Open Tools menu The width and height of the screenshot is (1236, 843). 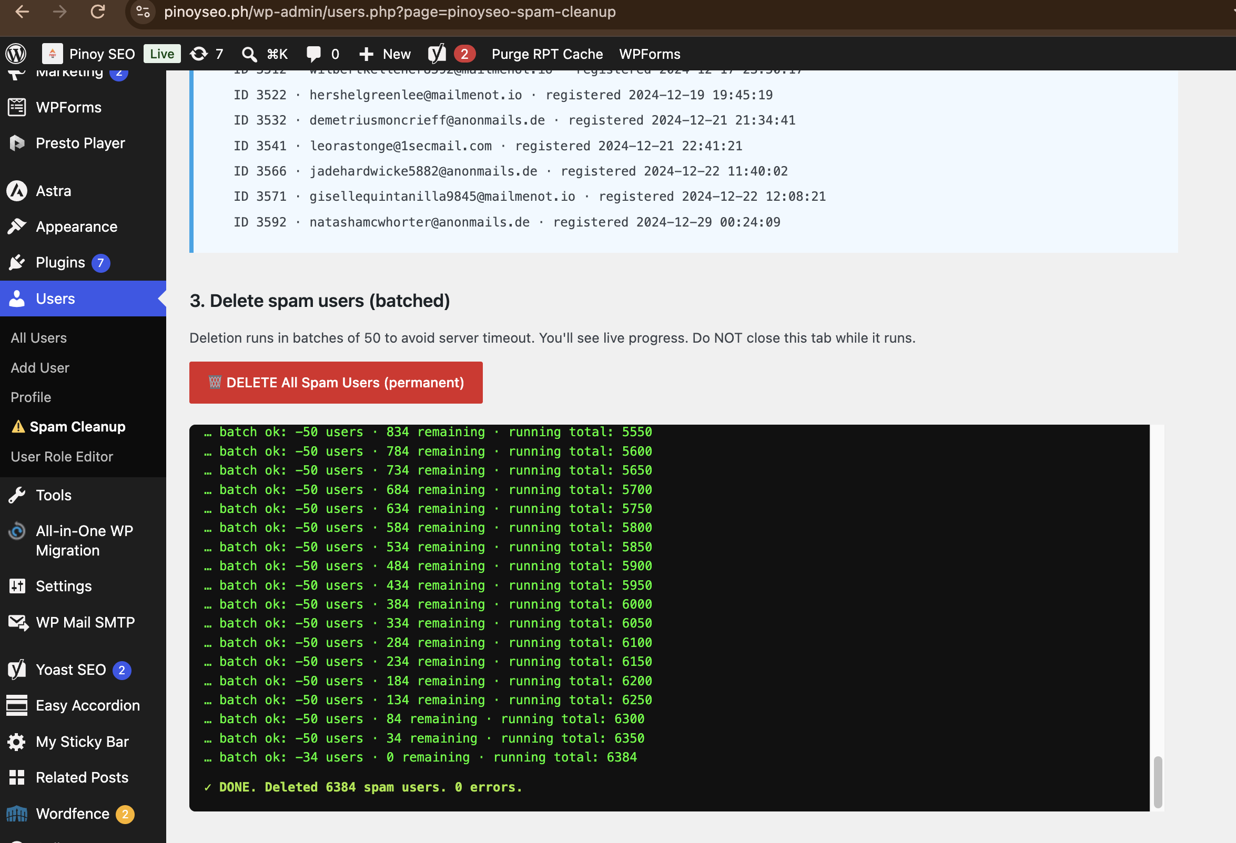(x=53, y=495)
